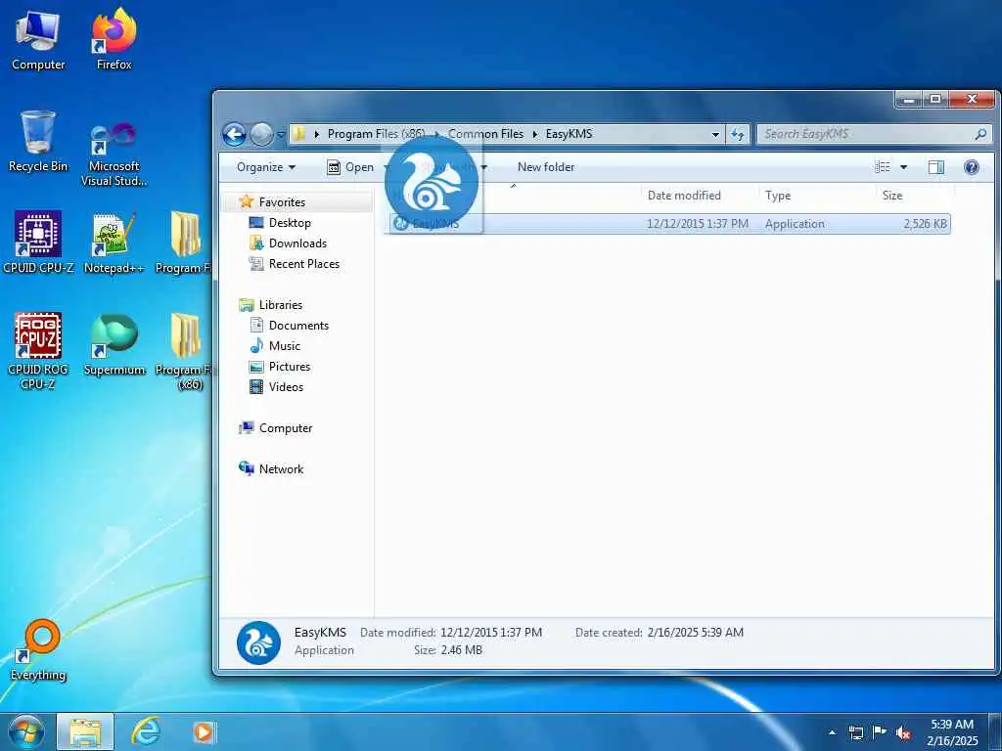Screen dimensions: 1002x751
Task: Click the Explorer Forward arrow button
Action: pyautogui.click(x=261, y=134)
